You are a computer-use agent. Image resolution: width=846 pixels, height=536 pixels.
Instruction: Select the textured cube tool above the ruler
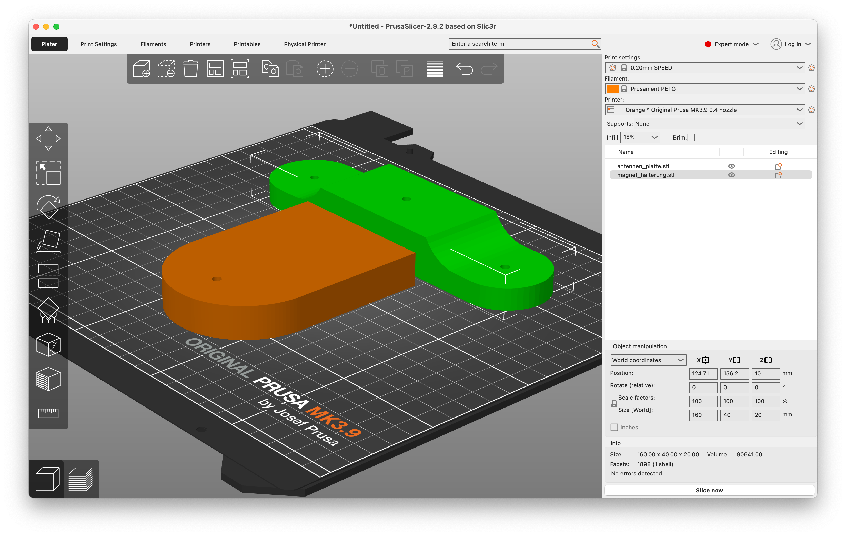pos(48,379)
